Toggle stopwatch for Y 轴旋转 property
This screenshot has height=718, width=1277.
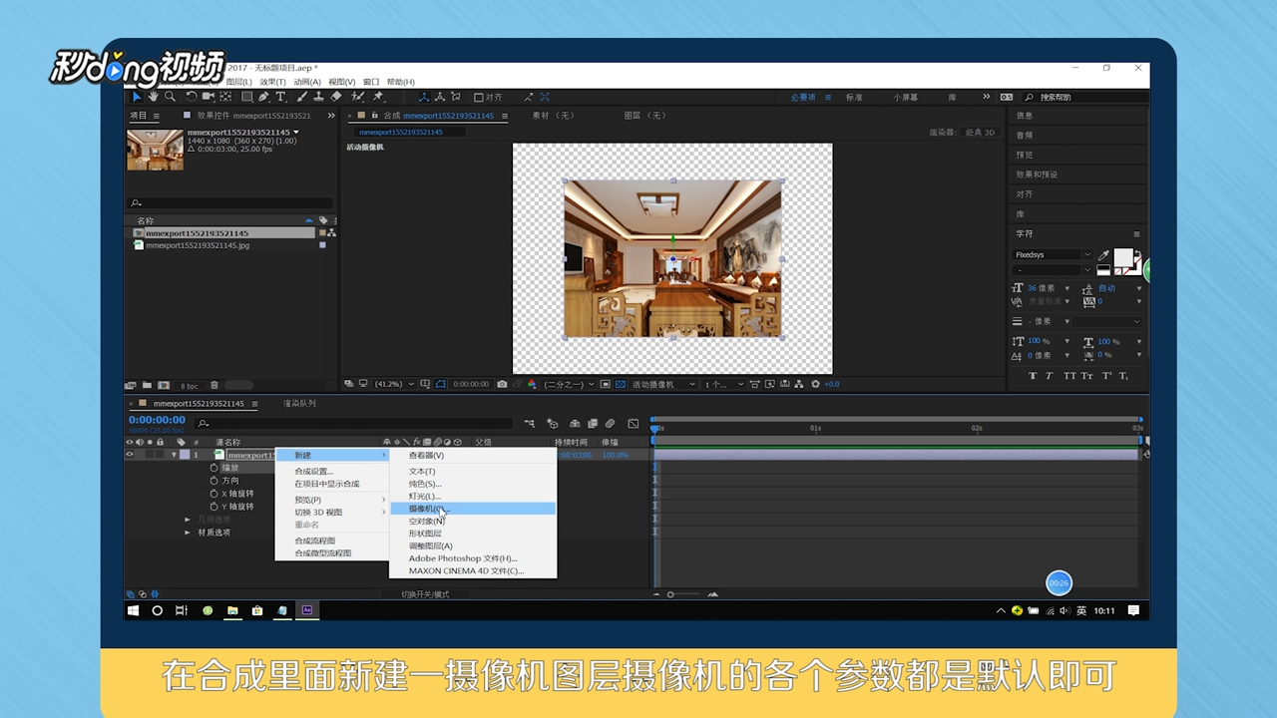point(213,507)
